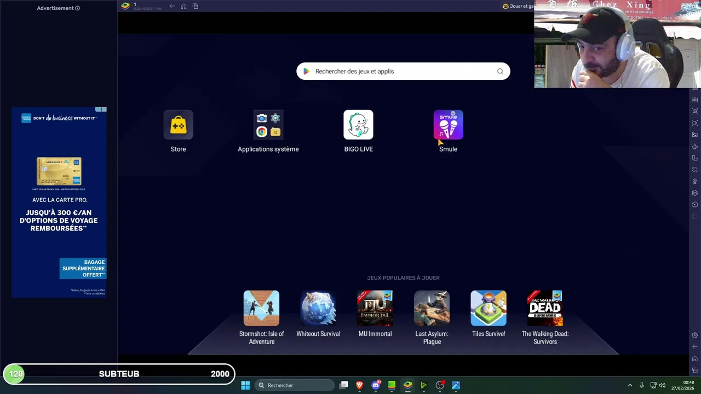This screenshot has height=394, width=701.
Task: Launch the Smule app
Action: [448, 125]
